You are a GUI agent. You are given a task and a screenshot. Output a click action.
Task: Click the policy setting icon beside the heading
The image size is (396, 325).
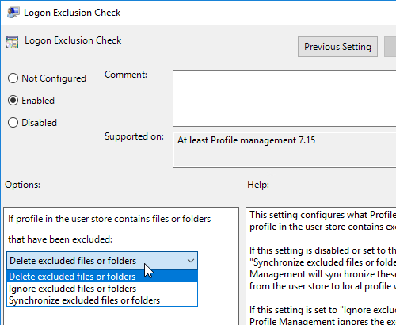coord(12,42)
